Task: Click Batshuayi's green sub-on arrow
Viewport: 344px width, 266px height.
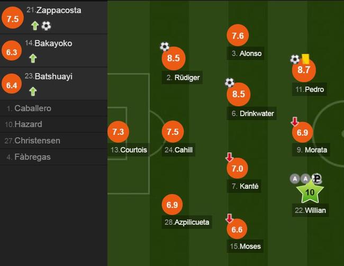Action: pyautogui.click(x=33, y=91)
